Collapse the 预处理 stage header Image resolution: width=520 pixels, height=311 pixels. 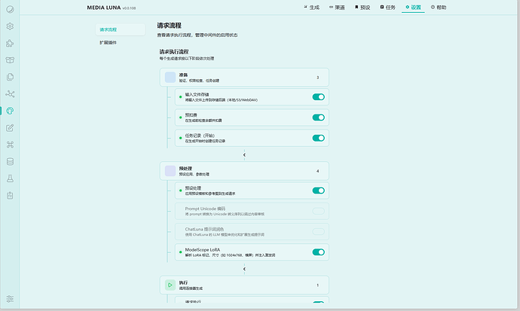tap(244, 171)
